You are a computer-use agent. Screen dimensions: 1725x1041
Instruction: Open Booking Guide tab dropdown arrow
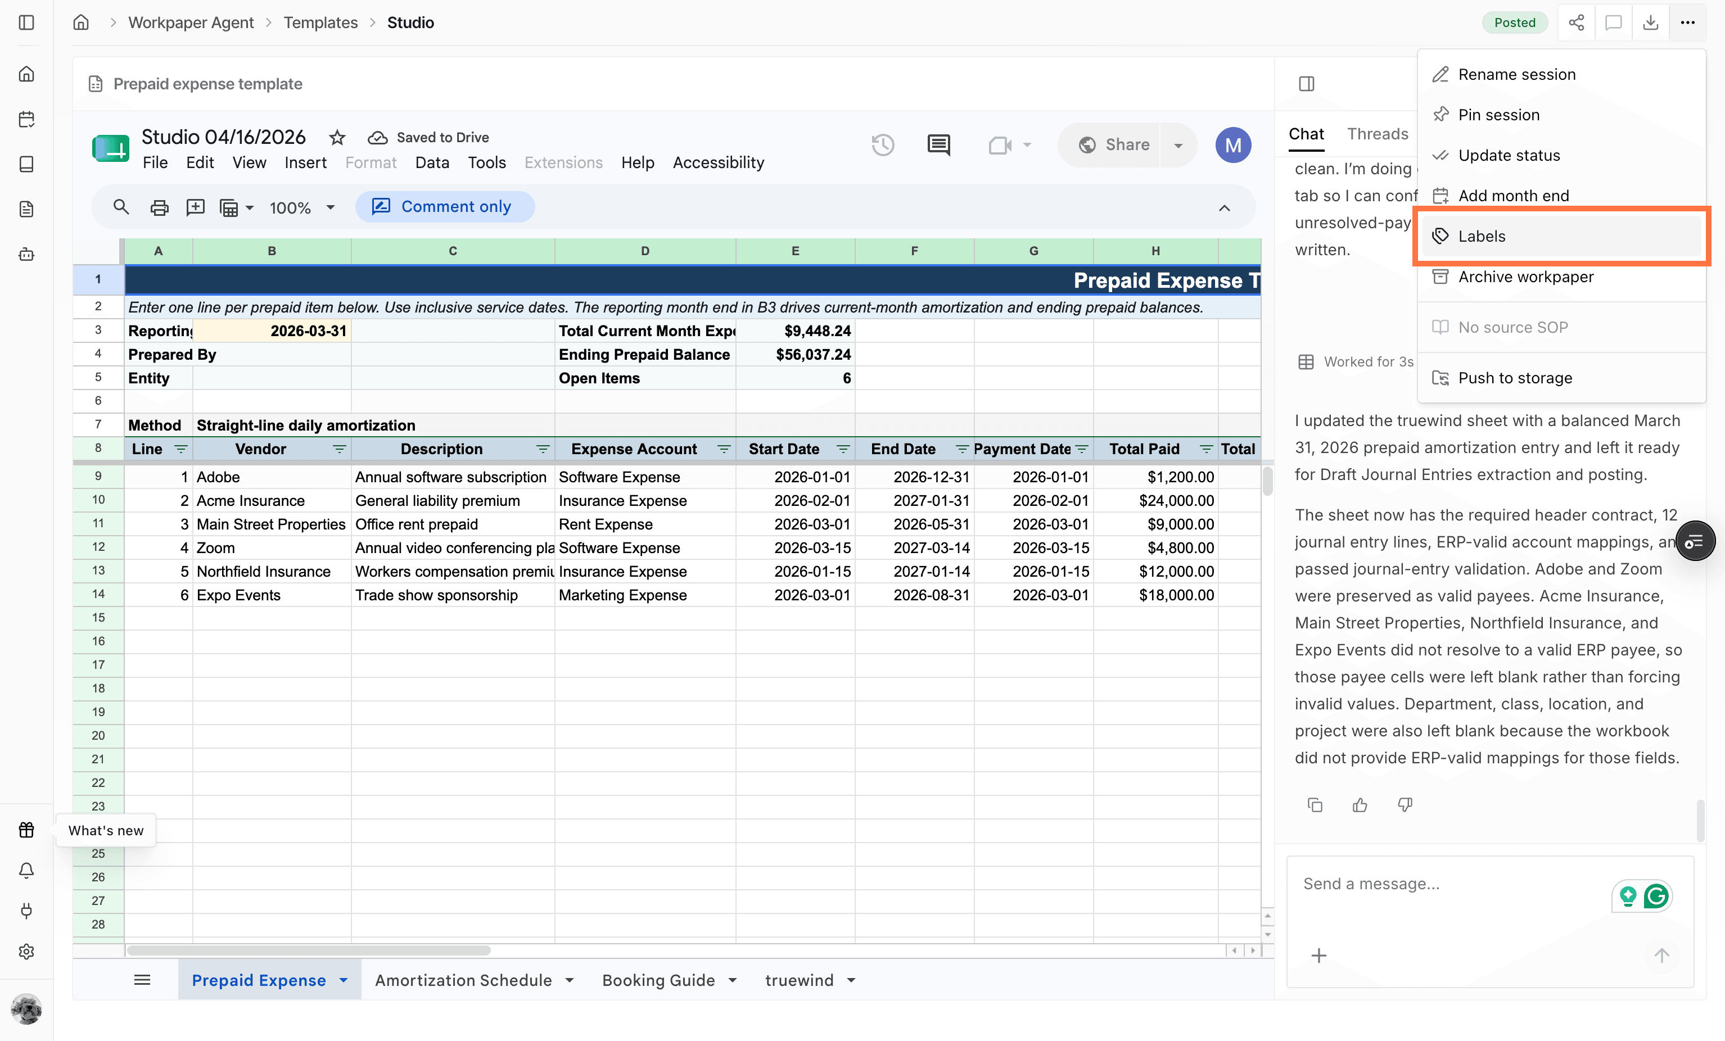(x=732, y=980)
